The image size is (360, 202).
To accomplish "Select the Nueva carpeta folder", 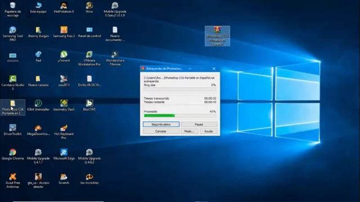I will tap(38, 81).
